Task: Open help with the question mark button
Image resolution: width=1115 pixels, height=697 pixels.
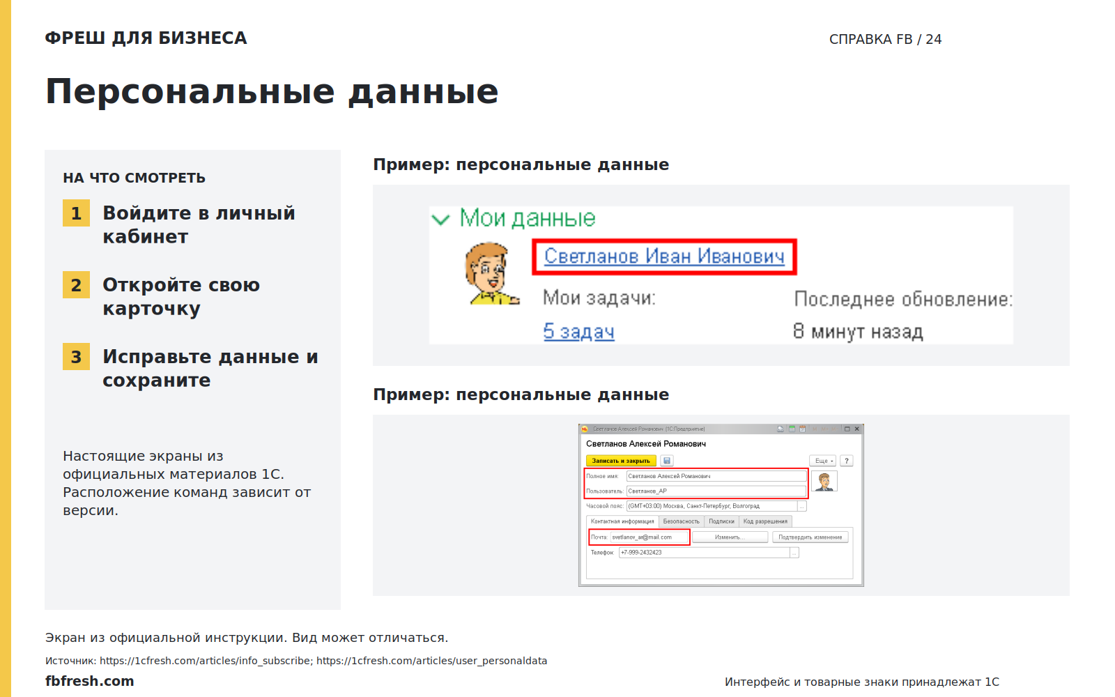Action: click(x=847, y=461)
